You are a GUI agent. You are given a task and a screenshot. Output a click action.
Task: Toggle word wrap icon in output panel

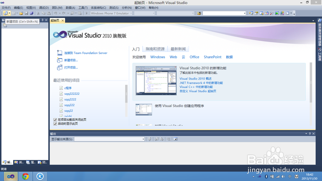(175, 139)
